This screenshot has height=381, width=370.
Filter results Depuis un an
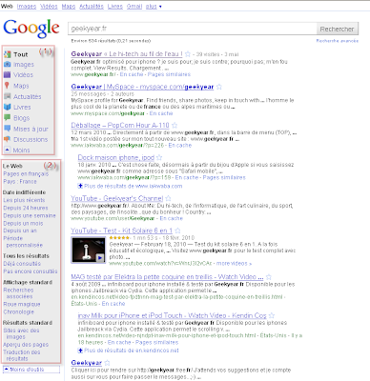(x=20, y=231)
